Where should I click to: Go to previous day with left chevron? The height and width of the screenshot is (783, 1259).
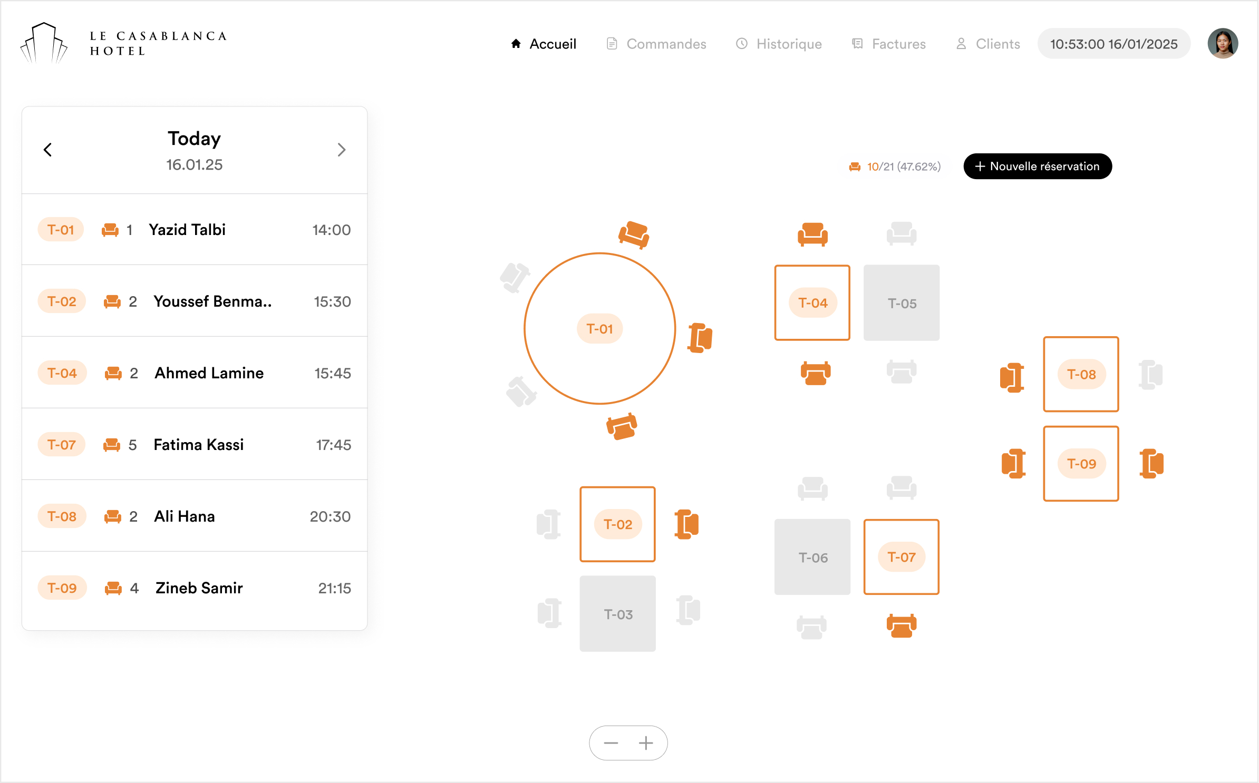coord(48,150)
